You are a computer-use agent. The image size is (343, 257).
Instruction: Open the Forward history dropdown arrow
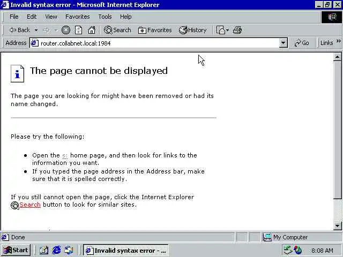56,30
